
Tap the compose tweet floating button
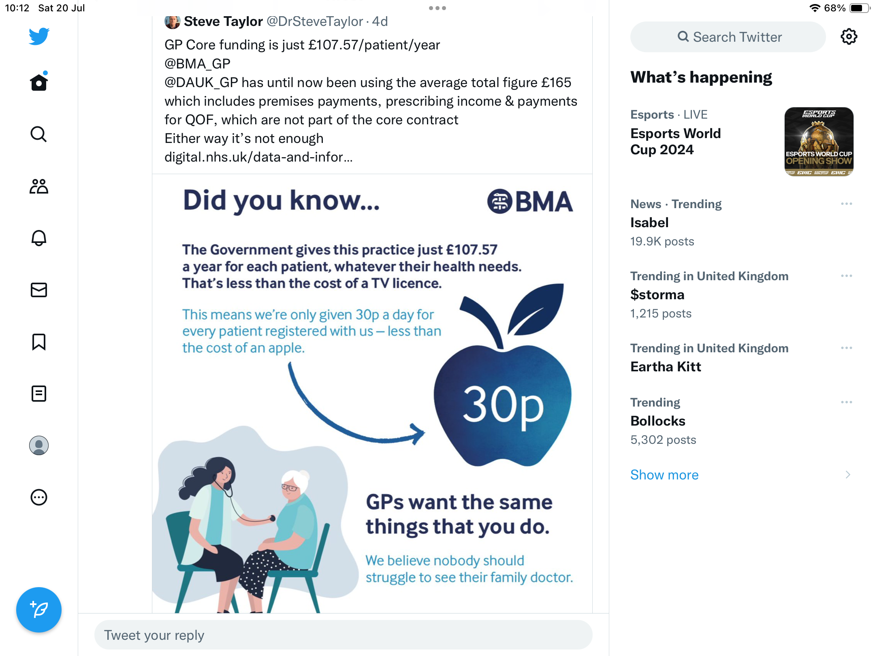(x=39, y=609)
